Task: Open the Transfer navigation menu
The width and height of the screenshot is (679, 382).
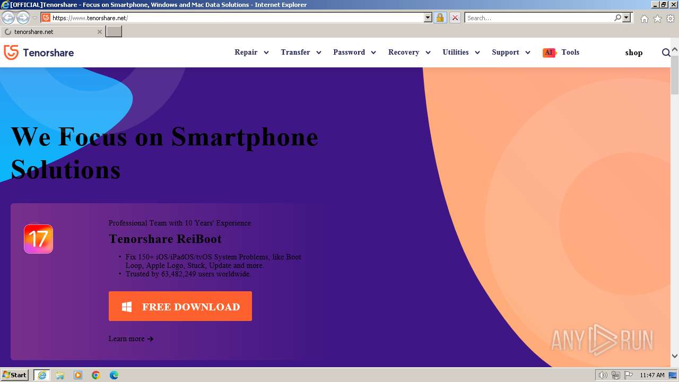Action: click(295, 52)
